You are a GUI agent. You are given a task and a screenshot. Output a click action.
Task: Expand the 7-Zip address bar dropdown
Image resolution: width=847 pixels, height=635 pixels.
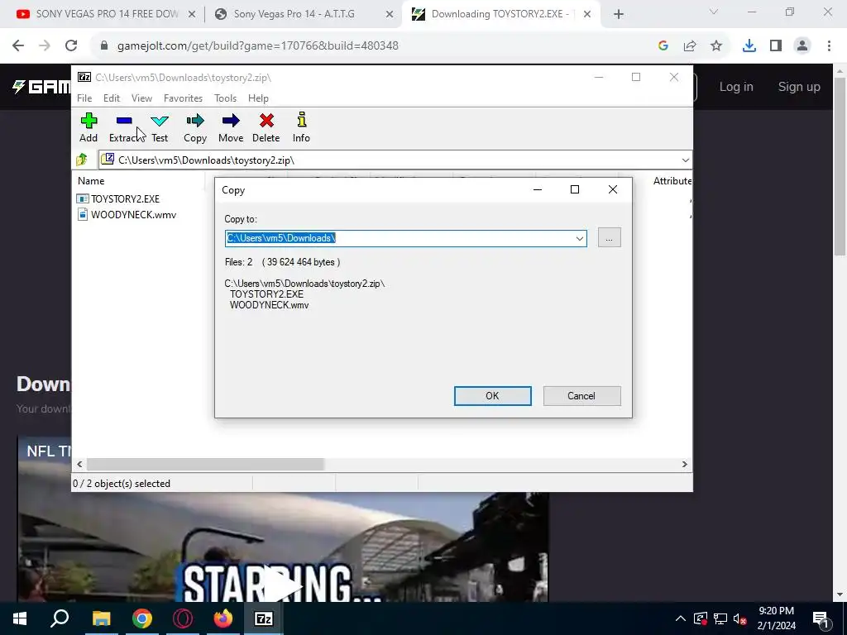685,160
